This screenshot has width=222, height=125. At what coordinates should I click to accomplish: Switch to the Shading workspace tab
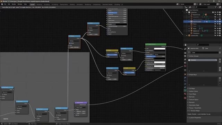72,5
